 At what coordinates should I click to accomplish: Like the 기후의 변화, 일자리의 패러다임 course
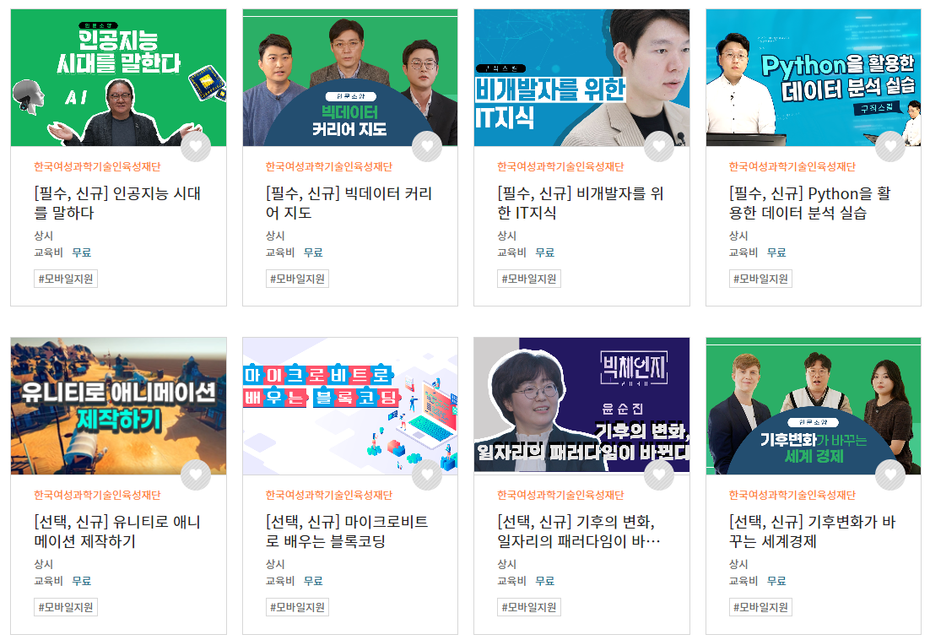pos(659,475)
